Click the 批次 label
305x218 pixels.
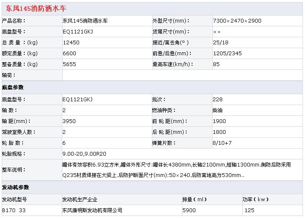tap(159, 100)
